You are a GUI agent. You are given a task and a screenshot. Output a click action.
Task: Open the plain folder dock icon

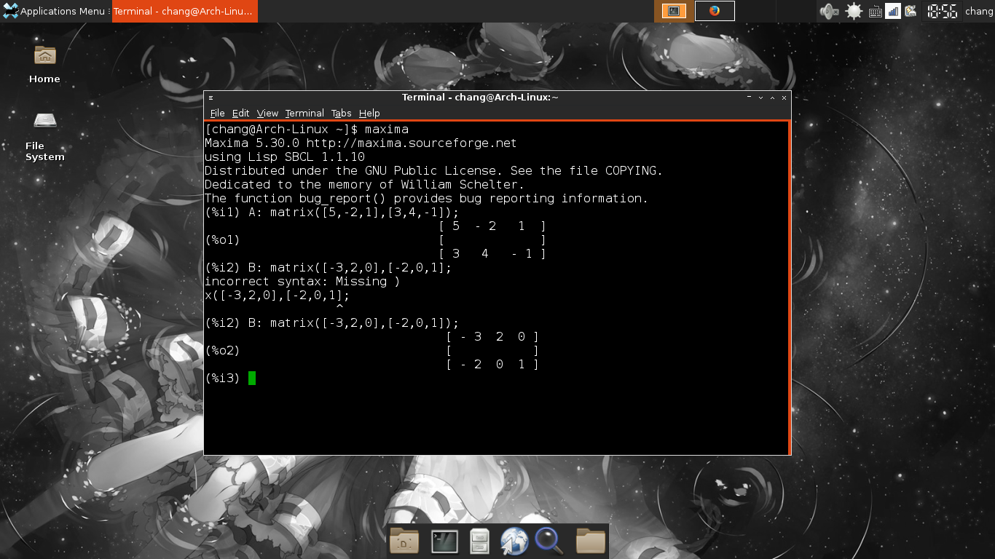tap(591, 541)
